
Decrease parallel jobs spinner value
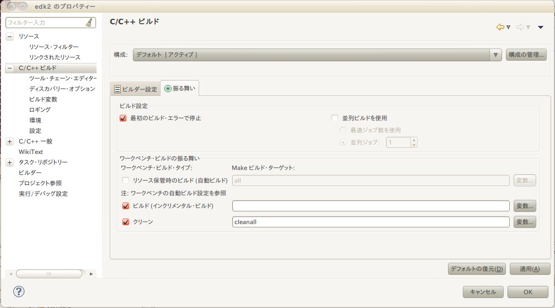(x=414, y=145)
